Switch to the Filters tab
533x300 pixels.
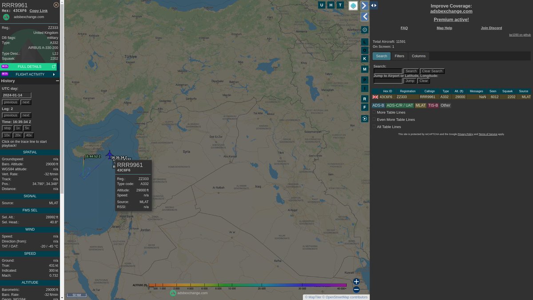tap(399, 56)
